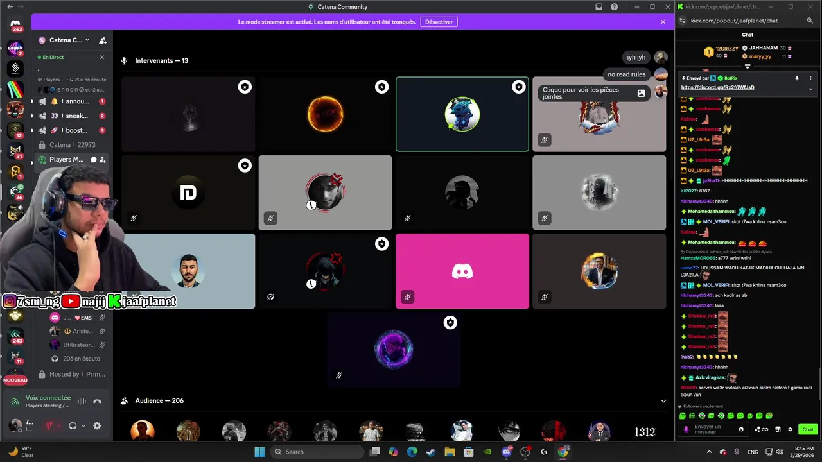The image size is (822, 462).
Task: Open Aristo user entry in channel list
Action: point(77,331)
